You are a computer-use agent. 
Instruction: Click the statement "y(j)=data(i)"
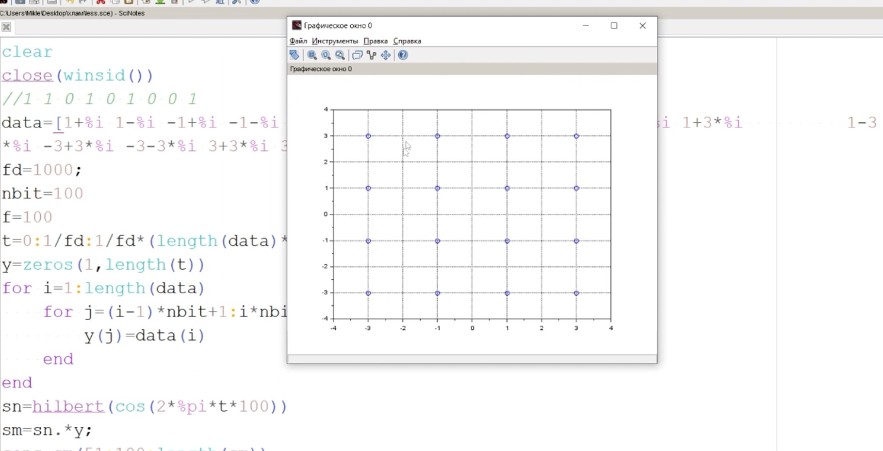coord(145,336)
